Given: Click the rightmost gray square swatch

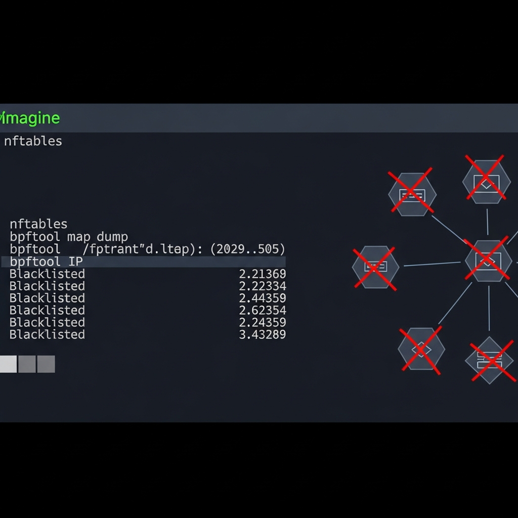Looking at the screenshot, I should (46, 364).
